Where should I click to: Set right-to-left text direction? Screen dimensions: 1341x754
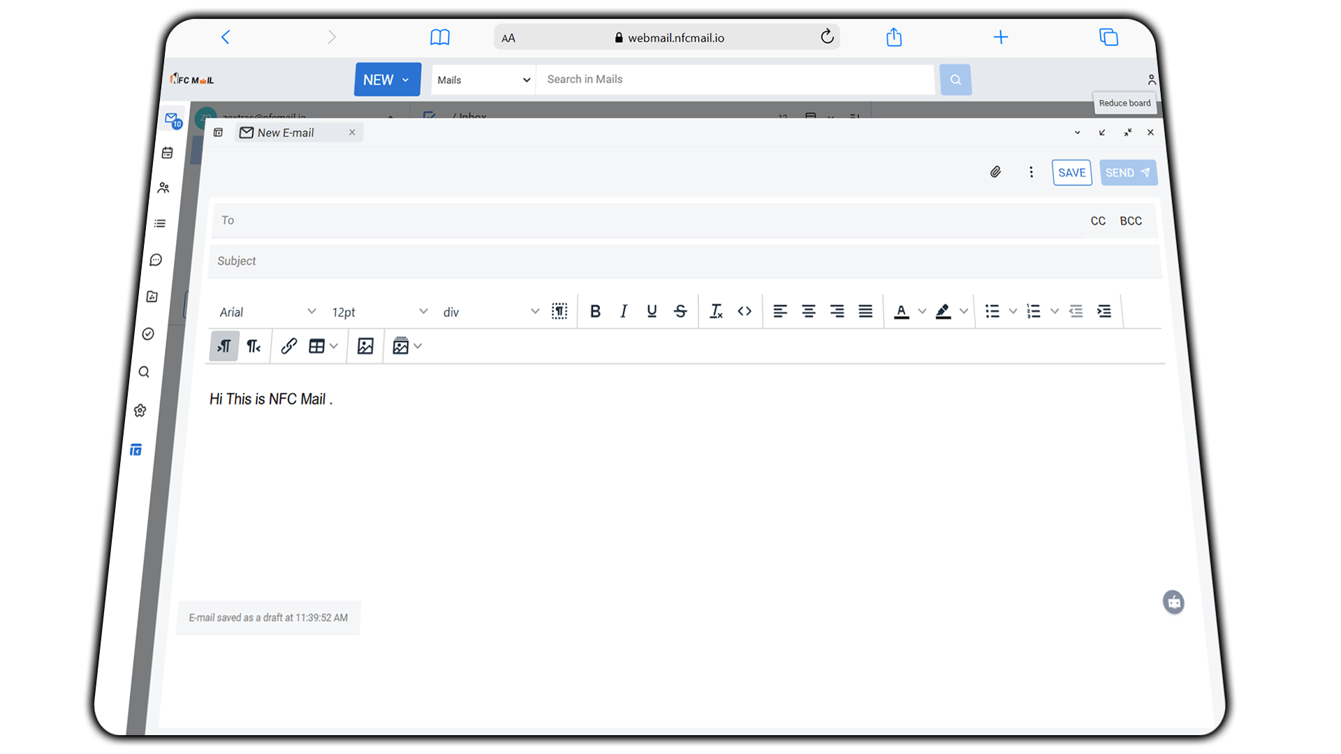(x=254, y=346)
